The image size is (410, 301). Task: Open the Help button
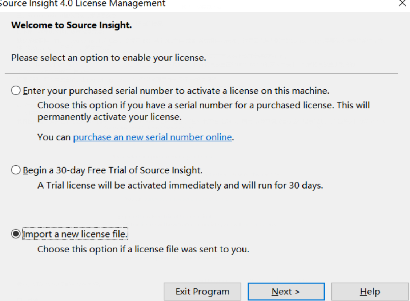370,291
